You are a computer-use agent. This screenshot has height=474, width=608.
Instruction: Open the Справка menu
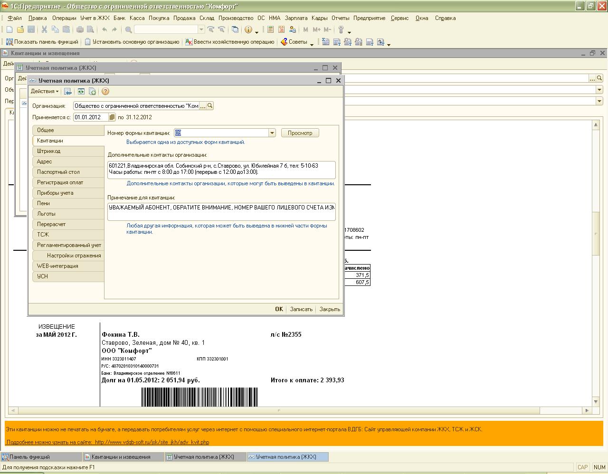pos(445,18)
